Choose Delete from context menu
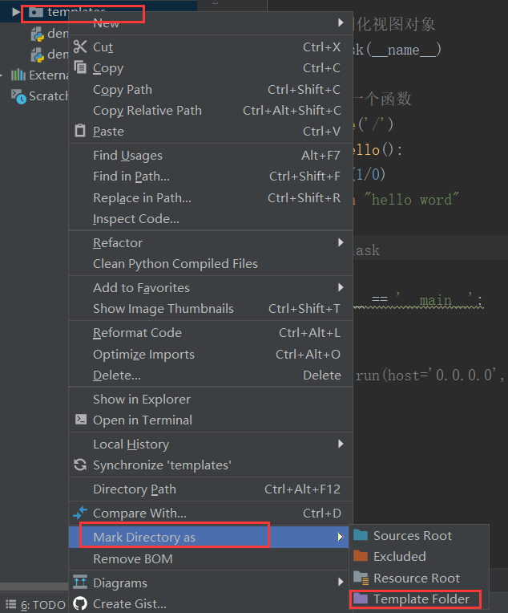The height and width of the screenshot is (613, 508). coord(211,376)
